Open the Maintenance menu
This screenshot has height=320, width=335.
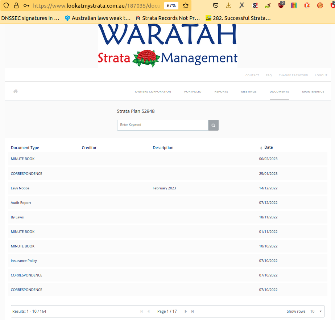[x=313, y=91]
